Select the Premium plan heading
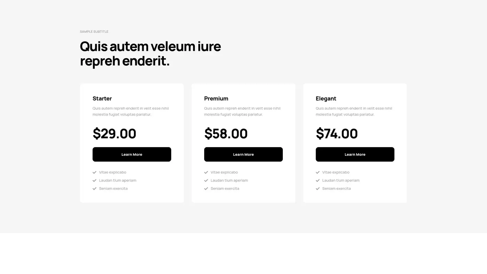The image size is (487, 274). [x=216, y=98]
